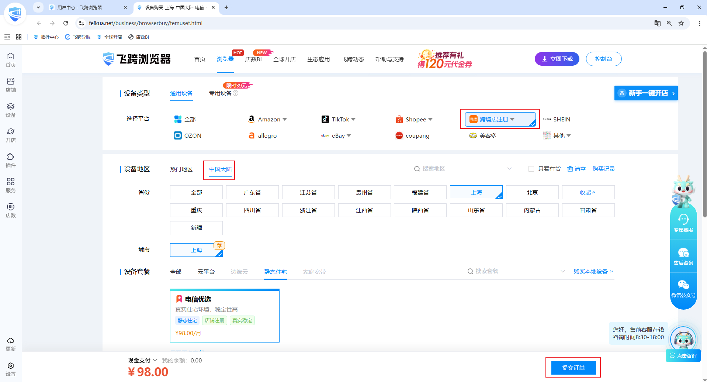Click the translate page icon
The height and width of the screenshot is (382, 707).
658,23
